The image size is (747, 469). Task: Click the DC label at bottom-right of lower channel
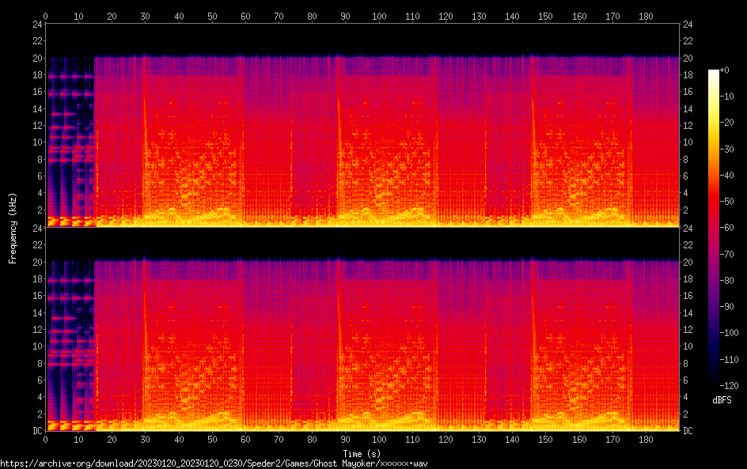[688, 431]
